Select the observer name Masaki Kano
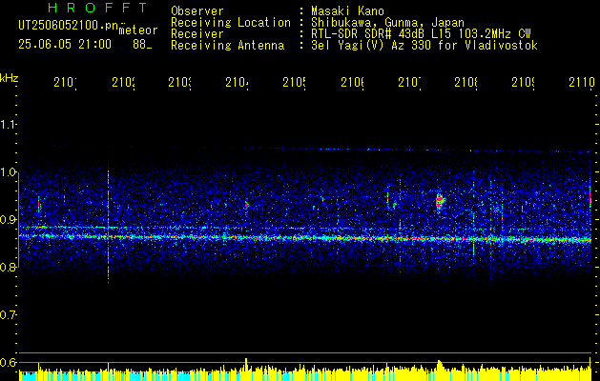The width and height of the screenshot is (600, 381). [x=347, y=11]
